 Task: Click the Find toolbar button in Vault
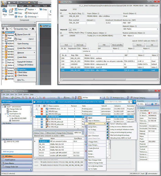pos(67,98)
